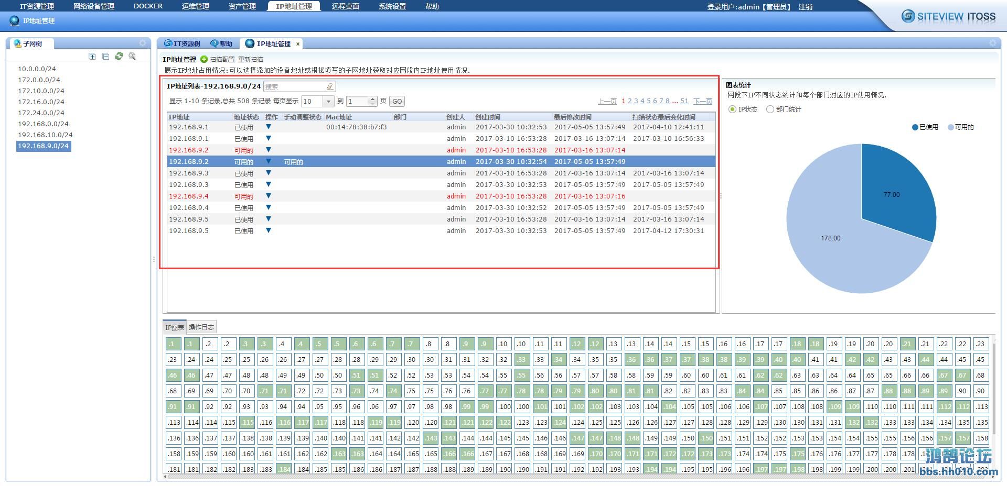This screenshot has height=486, width=1007.
Task: Open the 系统设置 menu
Action: pyautogui.click(x=392, y=6)
